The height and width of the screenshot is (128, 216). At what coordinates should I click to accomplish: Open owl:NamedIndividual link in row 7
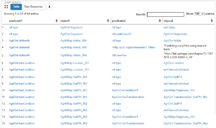click(176, 70)
